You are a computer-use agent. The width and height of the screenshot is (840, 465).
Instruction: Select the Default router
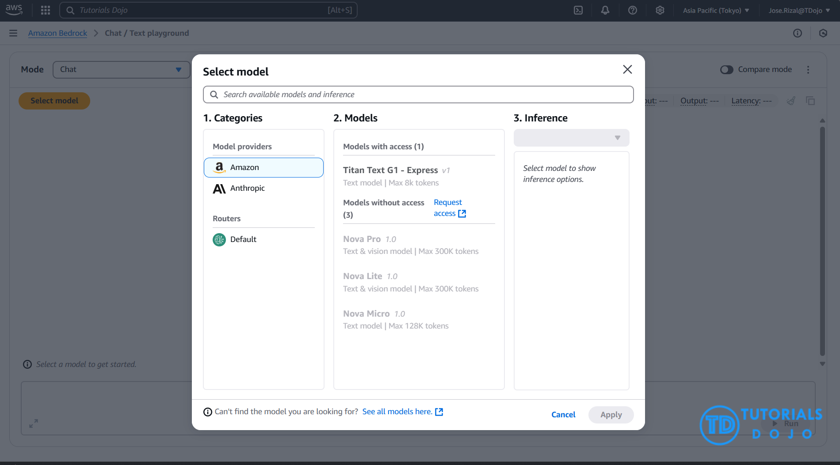(x=263, y=240)
